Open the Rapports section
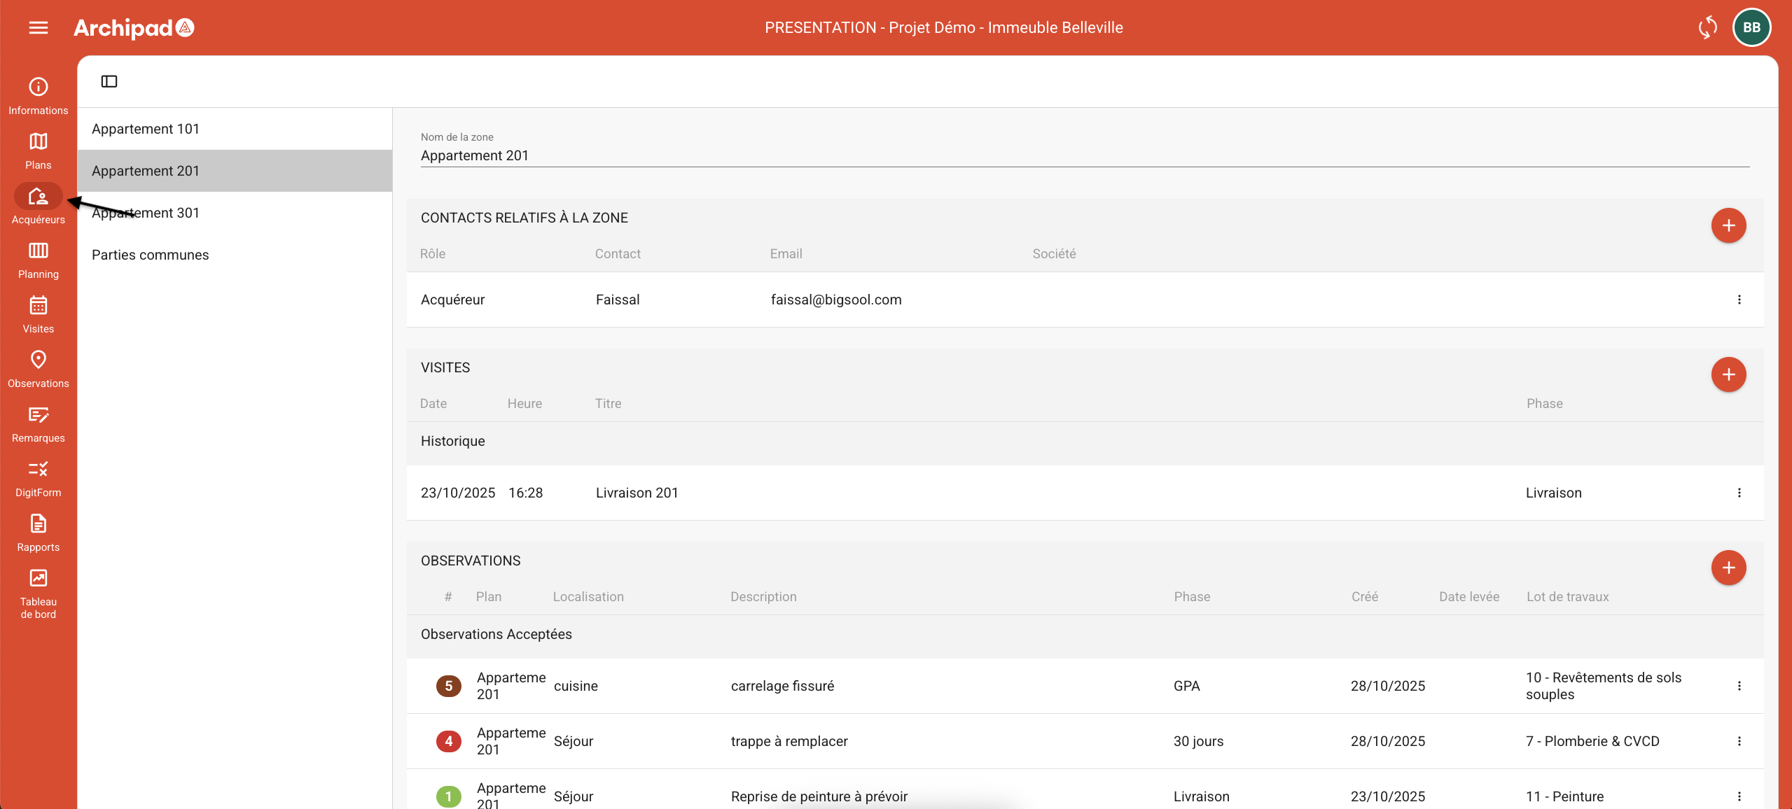The width and height of the screenshot is (1792, 809). click(x=39, y=532)
